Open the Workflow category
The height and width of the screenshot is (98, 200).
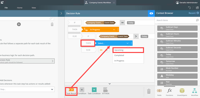pyautogui.click(x=194, y=92)
